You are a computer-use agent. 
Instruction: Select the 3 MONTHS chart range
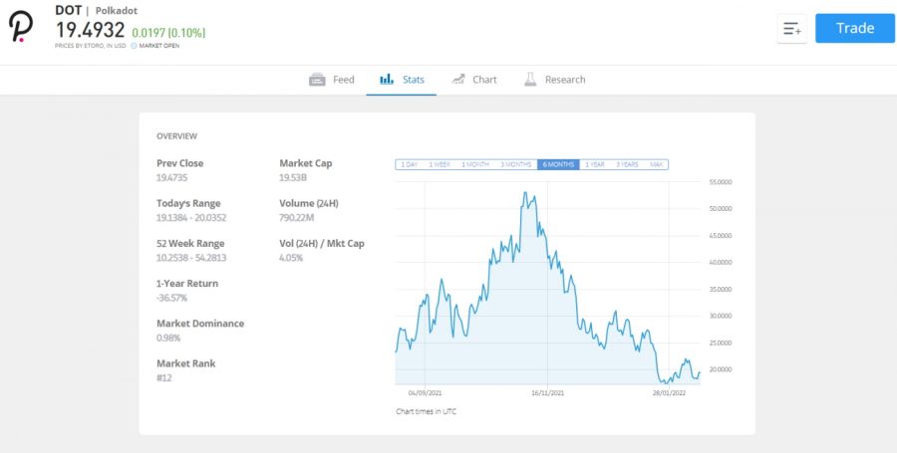point(516,164)
